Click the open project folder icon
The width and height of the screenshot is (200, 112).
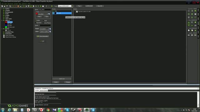click(5, 6)
